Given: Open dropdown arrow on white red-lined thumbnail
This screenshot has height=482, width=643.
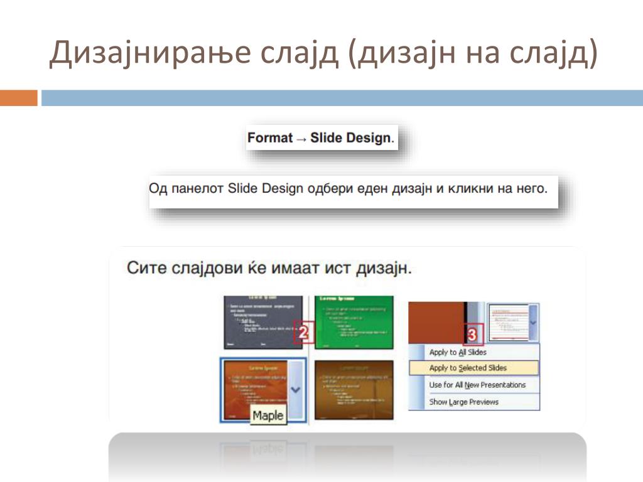Looking at the screenshot, I should pos(533,323).
